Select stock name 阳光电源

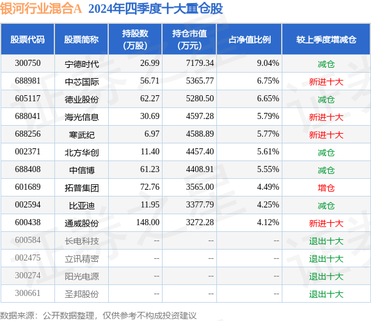(x=82, y=276)
